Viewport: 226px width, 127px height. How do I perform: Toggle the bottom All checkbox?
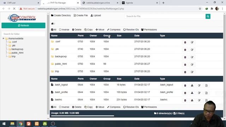[52, 107]
